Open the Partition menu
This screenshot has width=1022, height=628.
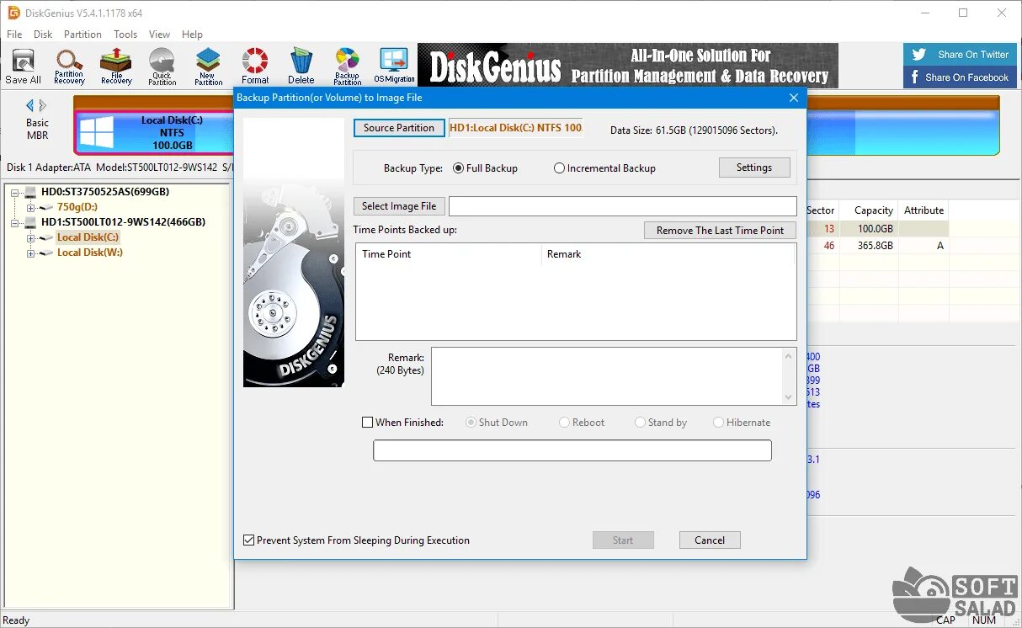(83, 35)
